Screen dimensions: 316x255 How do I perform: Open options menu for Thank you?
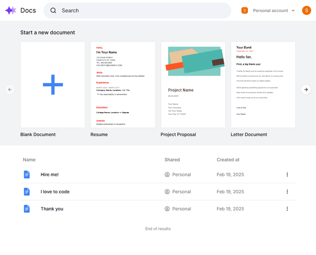287,209
